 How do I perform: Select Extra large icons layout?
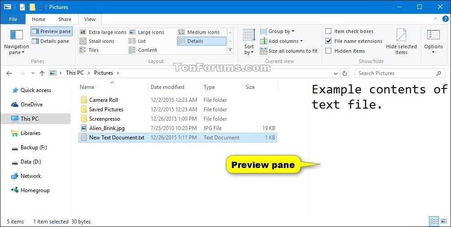pyautogui.click(x=103, y=32)
